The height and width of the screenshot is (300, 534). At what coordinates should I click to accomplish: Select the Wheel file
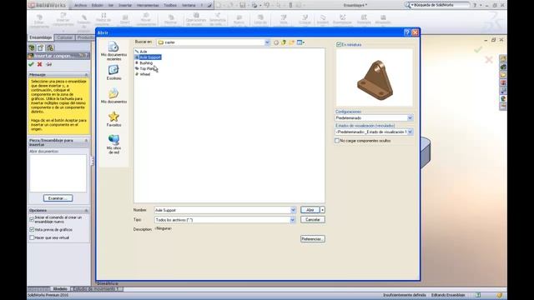pos(143,74)
